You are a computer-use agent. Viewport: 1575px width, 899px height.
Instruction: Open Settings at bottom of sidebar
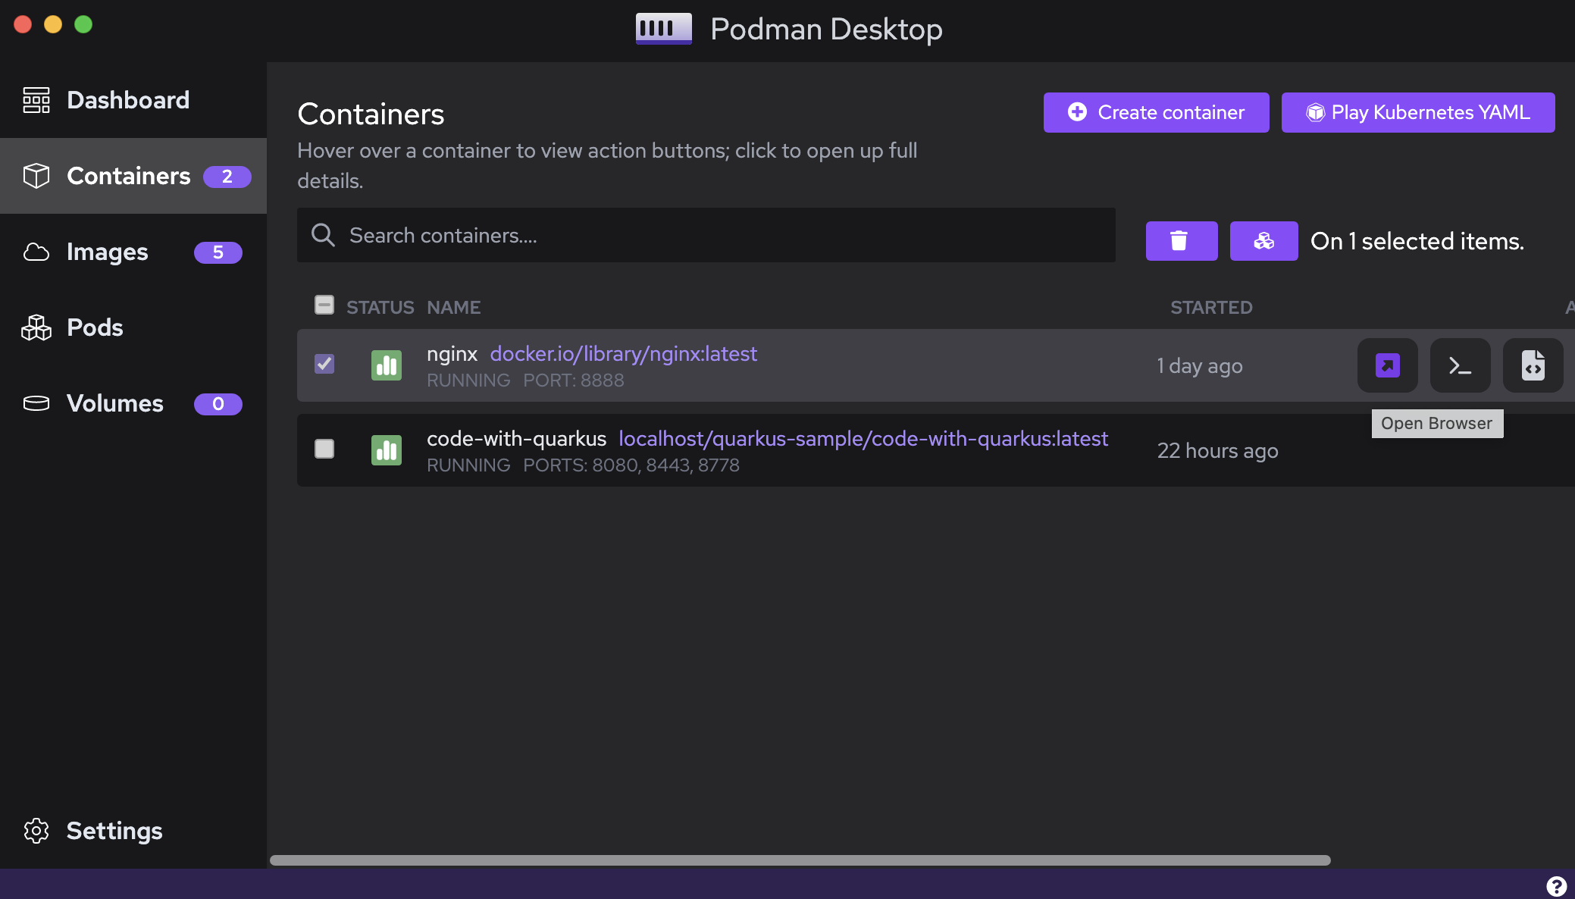[x=114, y=831]
